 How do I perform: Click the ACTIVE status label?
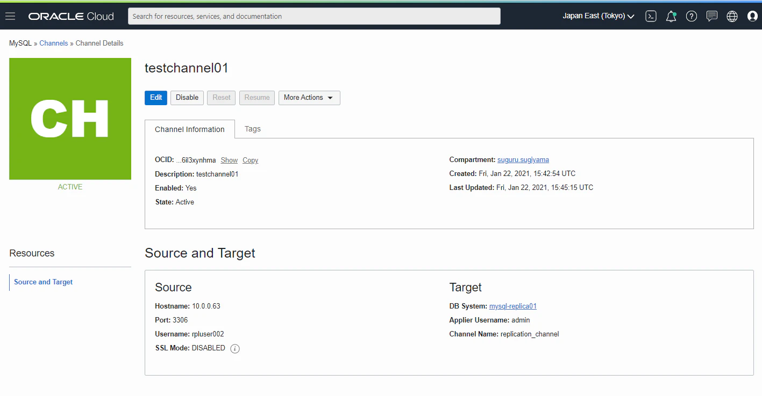click(x=70, y=187)
